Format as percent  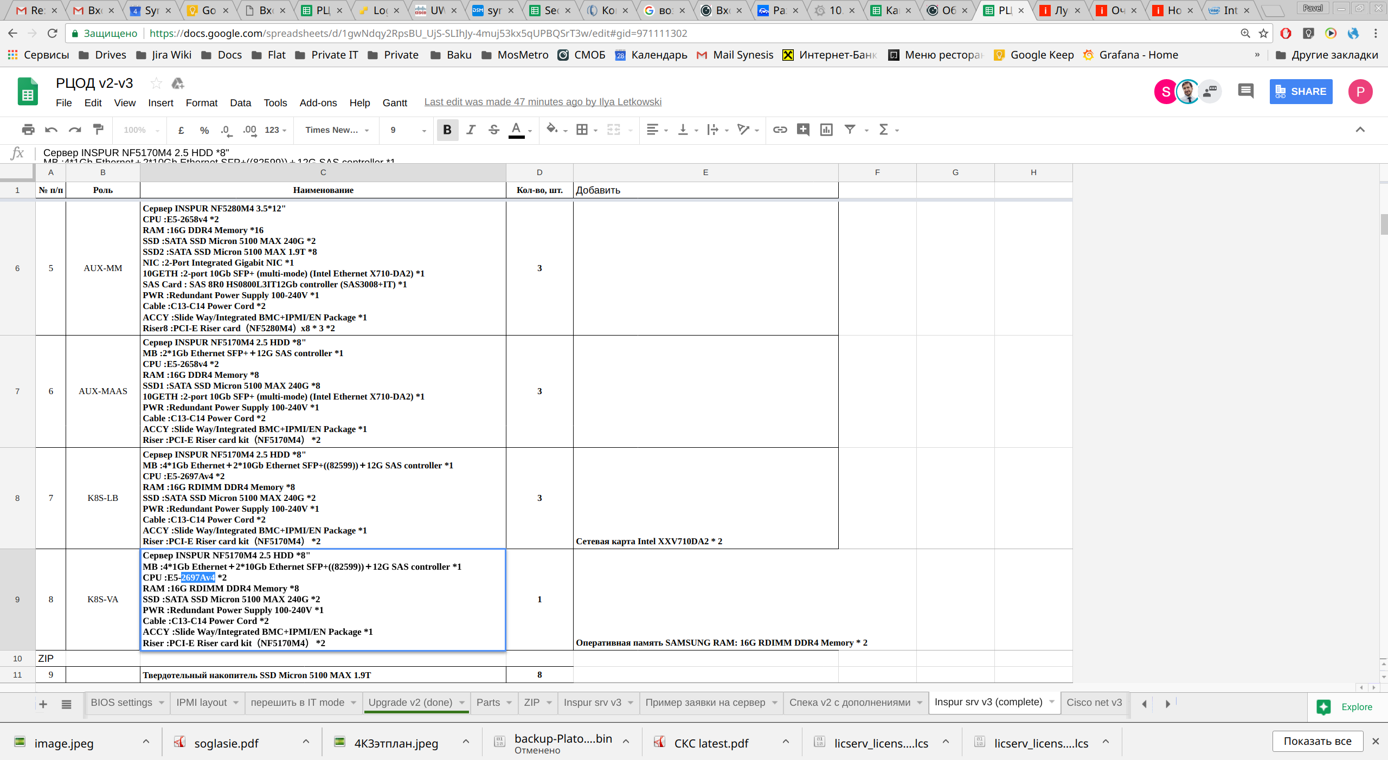coord(204,130)
